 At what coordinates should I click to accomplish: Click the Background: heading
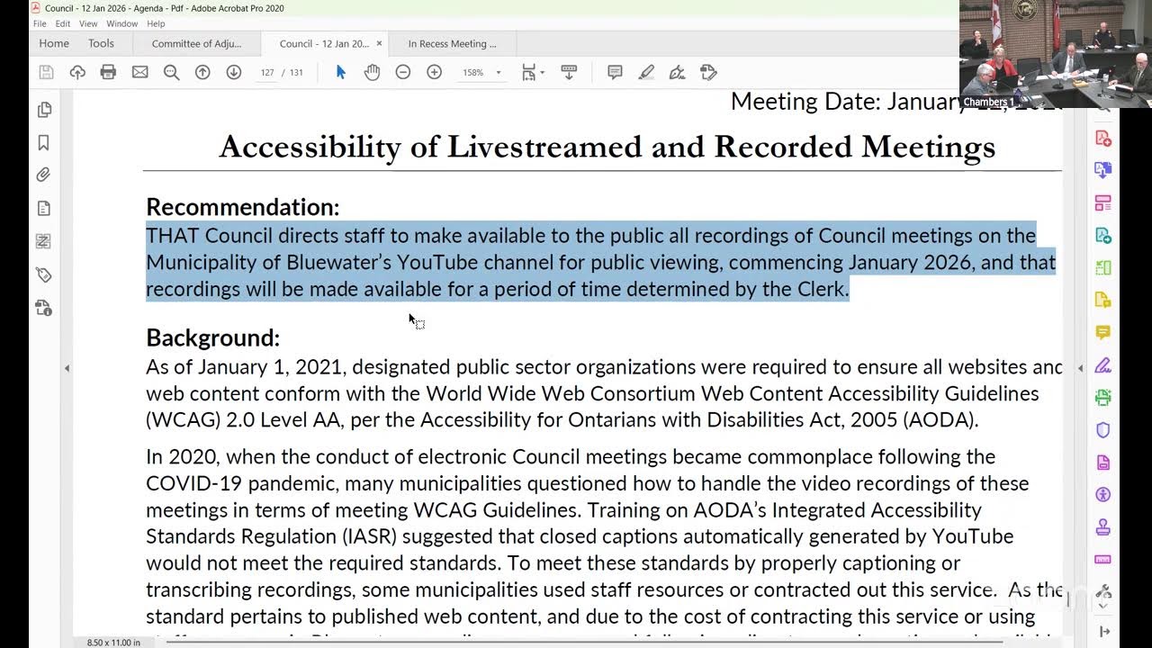tap(213, 337)
